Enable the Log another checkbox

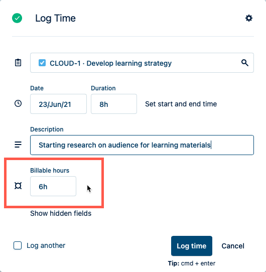click(x=18, y=245)
